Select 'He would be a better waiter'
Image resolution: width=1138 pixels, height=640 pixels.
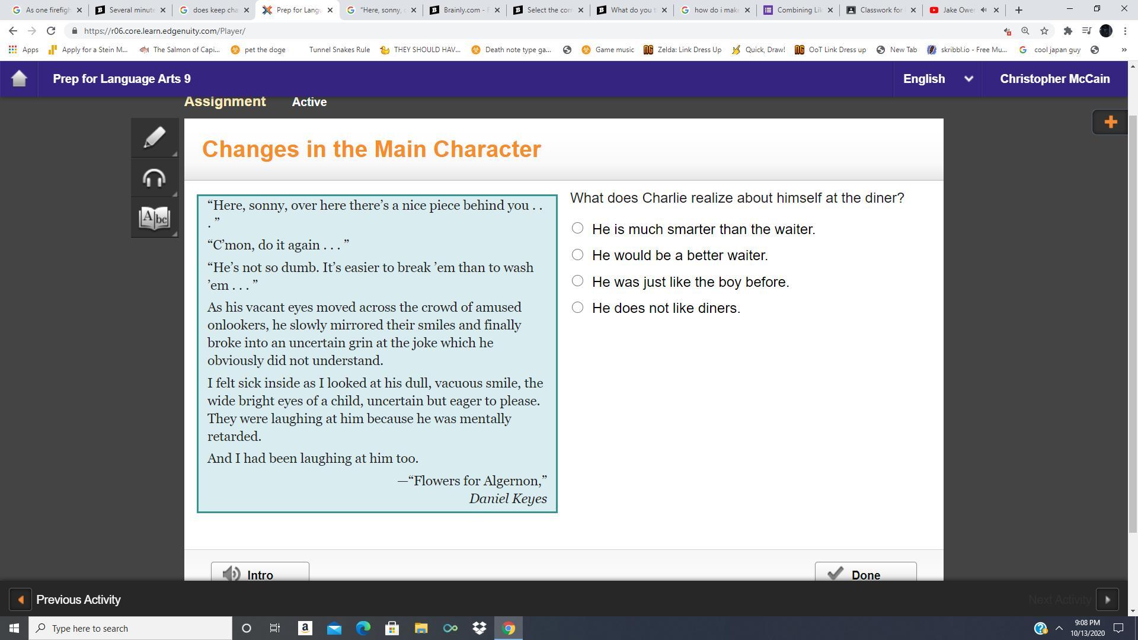[x=577, y=255]
